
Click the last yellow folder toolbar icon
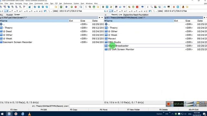(x=187, y=7)
